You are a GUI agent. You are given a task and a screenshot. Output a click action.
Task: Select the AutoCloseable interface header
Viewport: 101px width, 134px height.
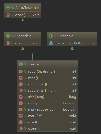(x=23, y=8)
